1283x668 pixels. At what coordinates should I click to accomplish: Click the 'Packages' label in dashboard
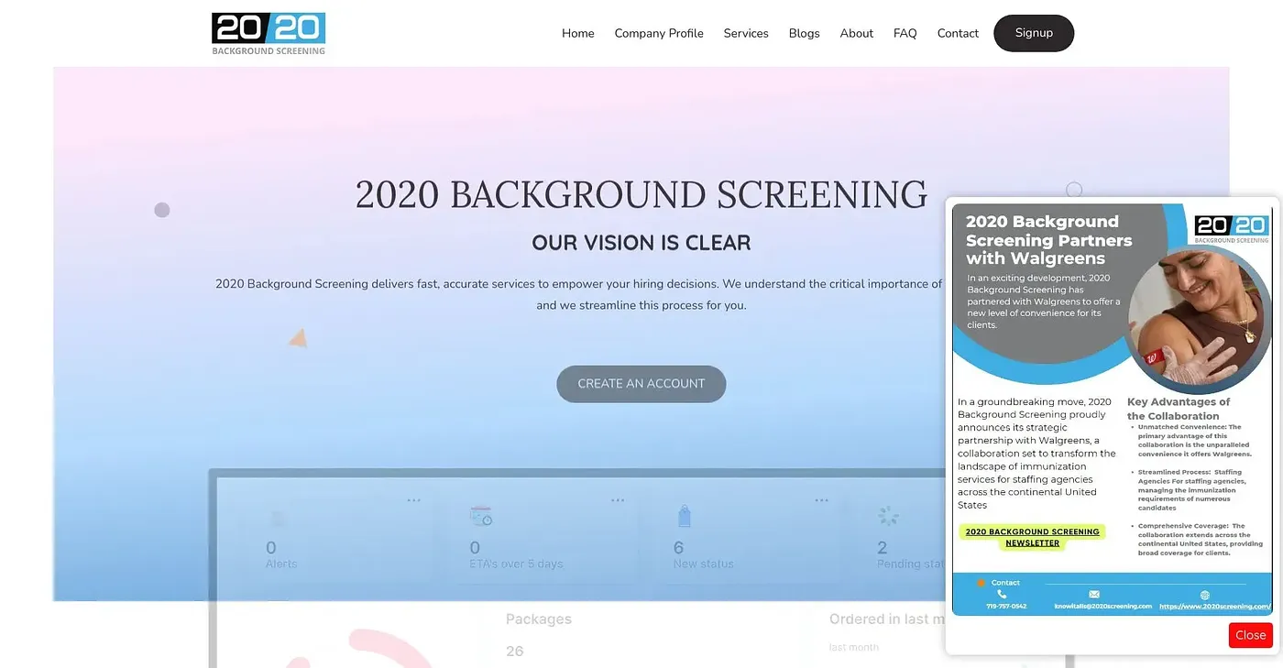[539, 619]
